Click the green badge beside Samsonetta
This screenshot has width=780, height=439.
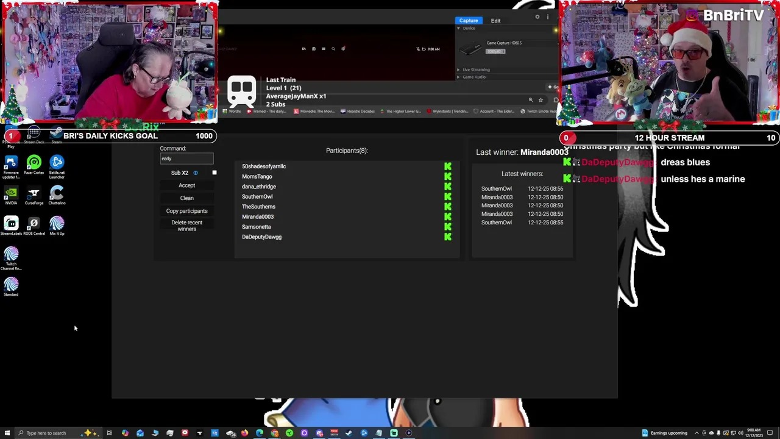coord(448,227)
